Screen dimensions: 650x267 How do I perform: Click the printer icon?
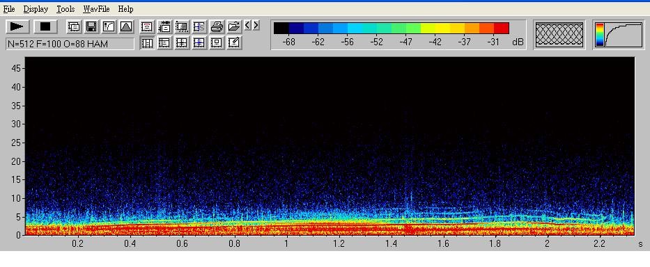click(217, 27)
